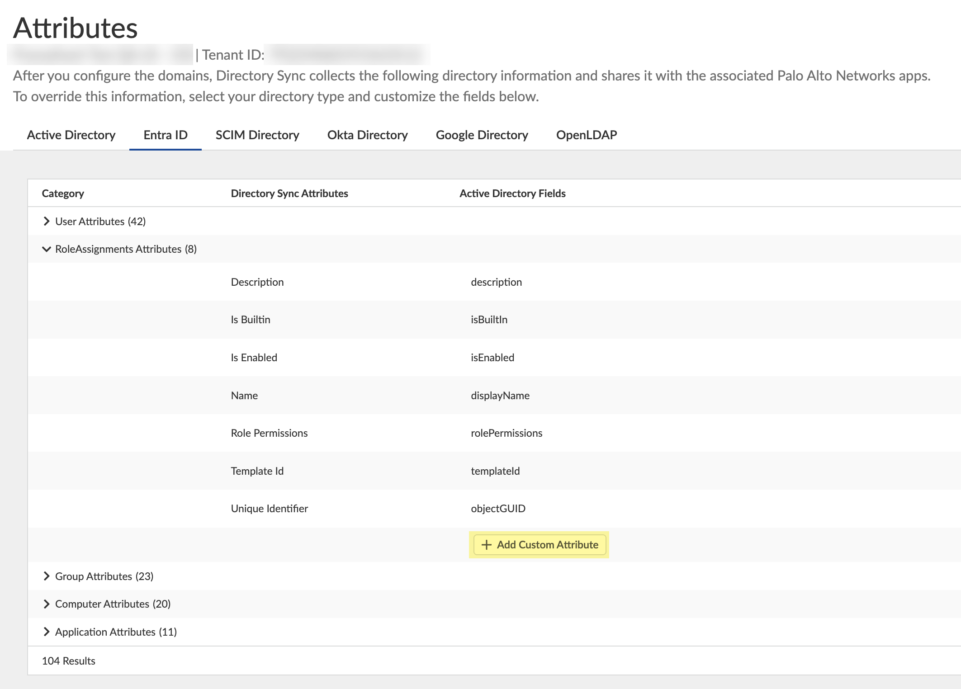Expand the Application Attributes chevron

coord(46,632)
